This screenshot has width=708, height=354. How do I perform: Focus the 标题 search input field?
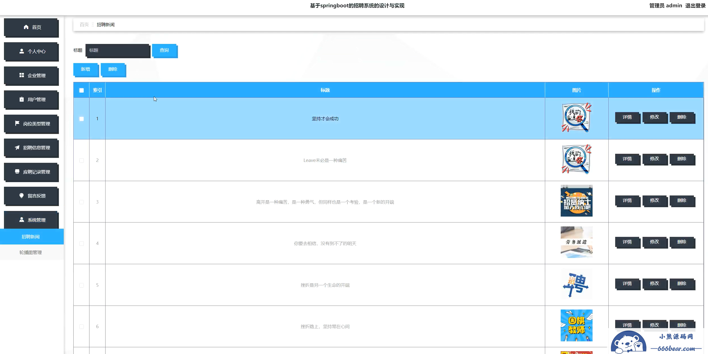click(118, 51)
